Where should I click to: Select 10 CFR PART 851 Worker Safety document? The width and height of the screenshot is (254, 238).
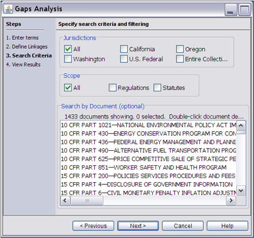(144, 168)
